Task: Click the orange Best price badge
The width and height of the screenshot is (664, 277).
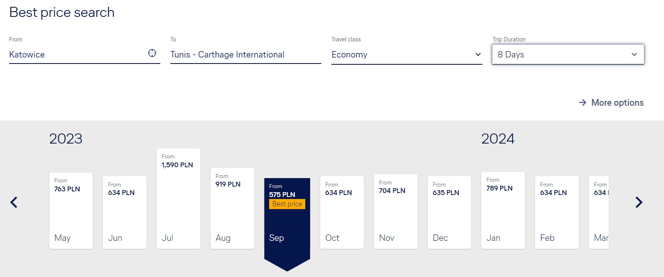Action: 287,204
